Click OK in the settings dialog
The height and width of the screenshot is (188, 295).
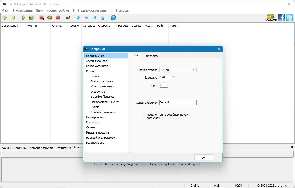tap(204, 158)
